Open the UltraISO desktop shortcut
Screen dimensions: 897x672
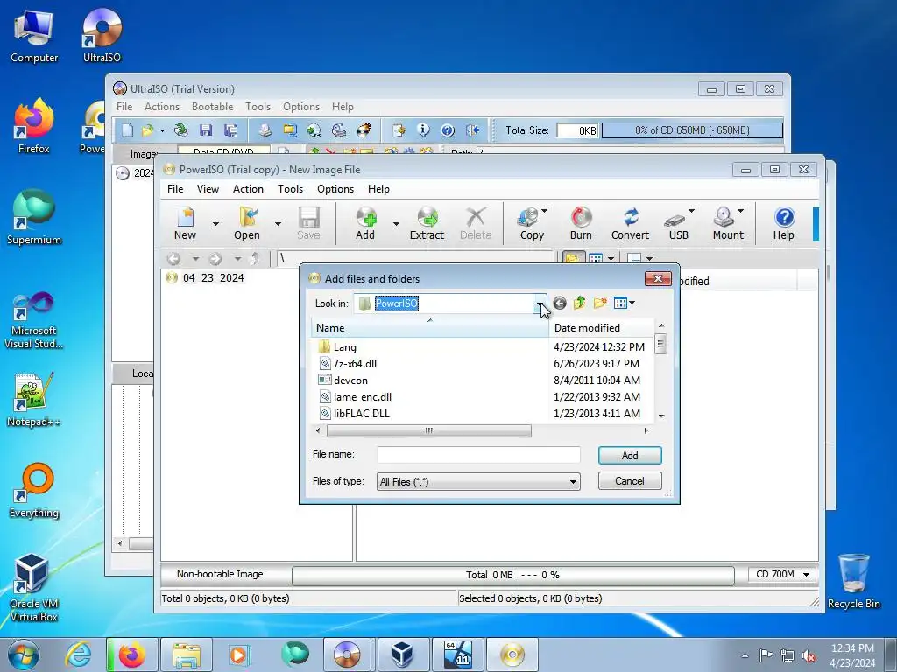102,35
